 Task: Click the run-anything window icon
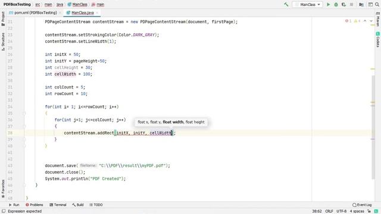[370, 4]
